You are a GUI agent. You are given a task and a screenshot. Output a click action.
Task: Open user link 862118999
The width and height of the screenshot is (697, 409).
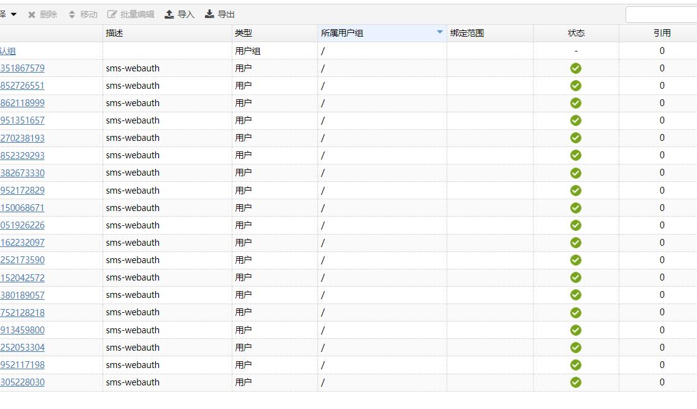[22, 103]
